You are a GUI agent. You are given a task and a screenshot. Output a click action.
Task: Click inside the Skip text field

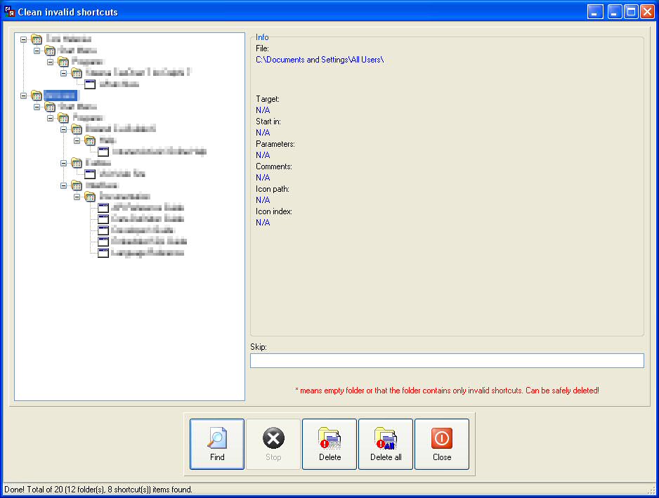pyautogui.click(x=447, y=360)
